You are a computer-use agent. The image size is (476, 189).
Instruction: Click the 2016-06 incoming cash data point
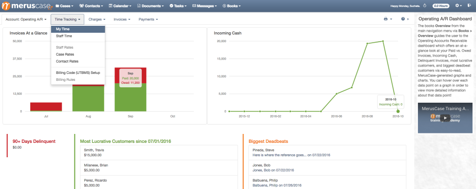coord(337,94)
